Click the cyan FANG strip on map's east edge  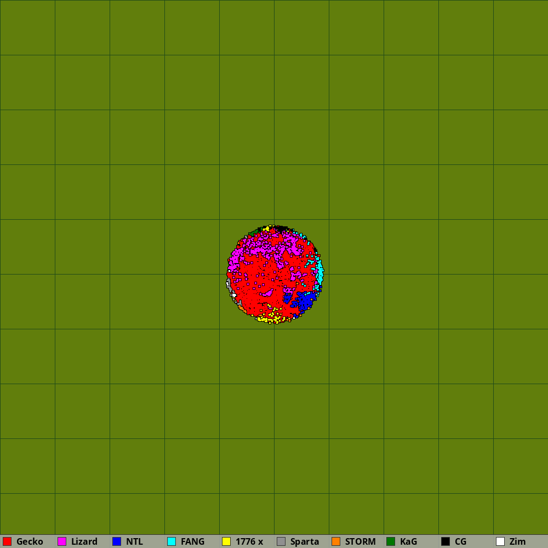(x=319, y=271)
